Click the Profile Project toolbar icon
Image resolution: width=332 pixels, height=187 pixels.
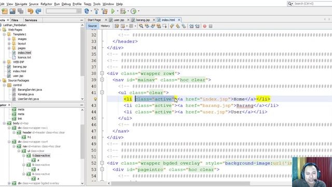pyautogui.click(x=133, y=11)
